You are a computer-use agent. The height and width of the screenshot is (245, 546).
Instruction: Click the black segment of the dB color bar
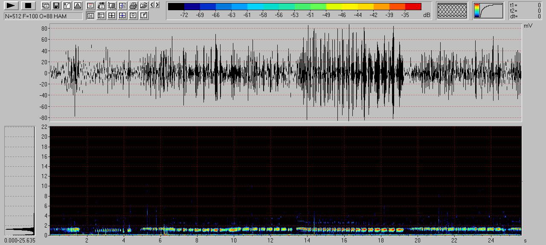click(176, 6)
